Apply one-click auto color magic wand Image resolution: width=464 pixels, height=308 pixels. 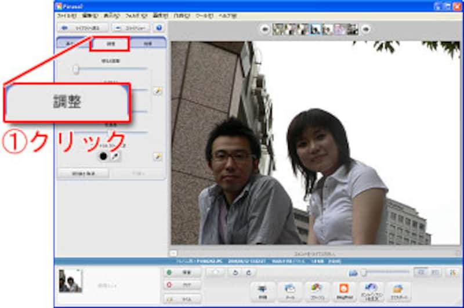coord(157,157)
